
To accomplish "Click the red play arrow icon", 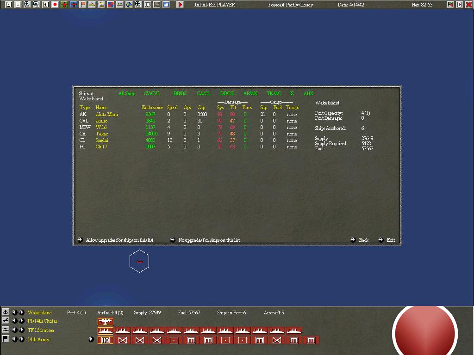I will pyautogui.click(x=180, y=5).
